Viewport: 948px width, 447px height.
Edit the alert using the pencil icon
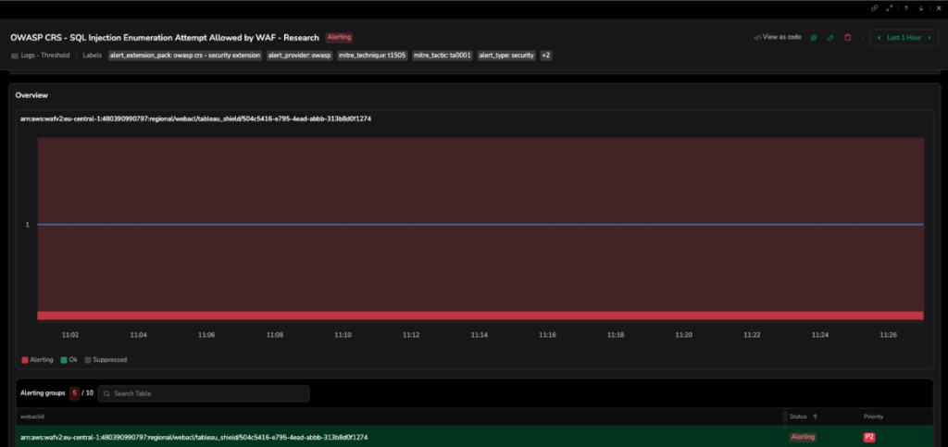(830, 38)
